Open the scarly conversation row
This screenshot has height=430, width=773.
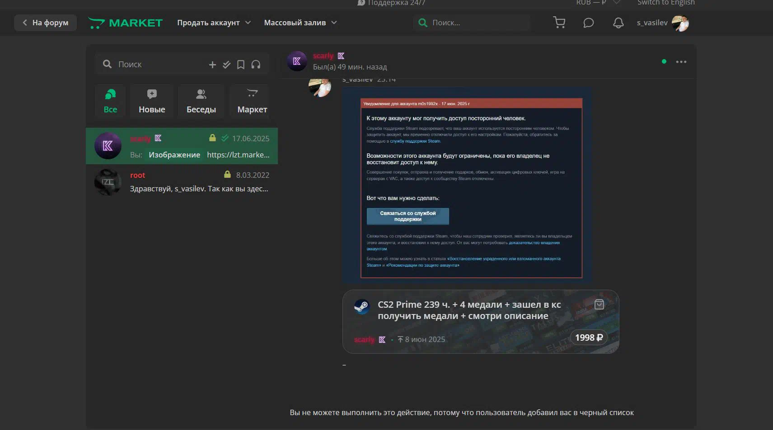point(182,146)
